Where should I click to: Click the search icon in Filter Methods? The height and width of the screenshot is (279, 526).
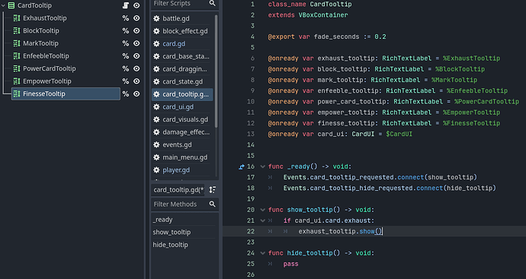(x=212, y=204)
